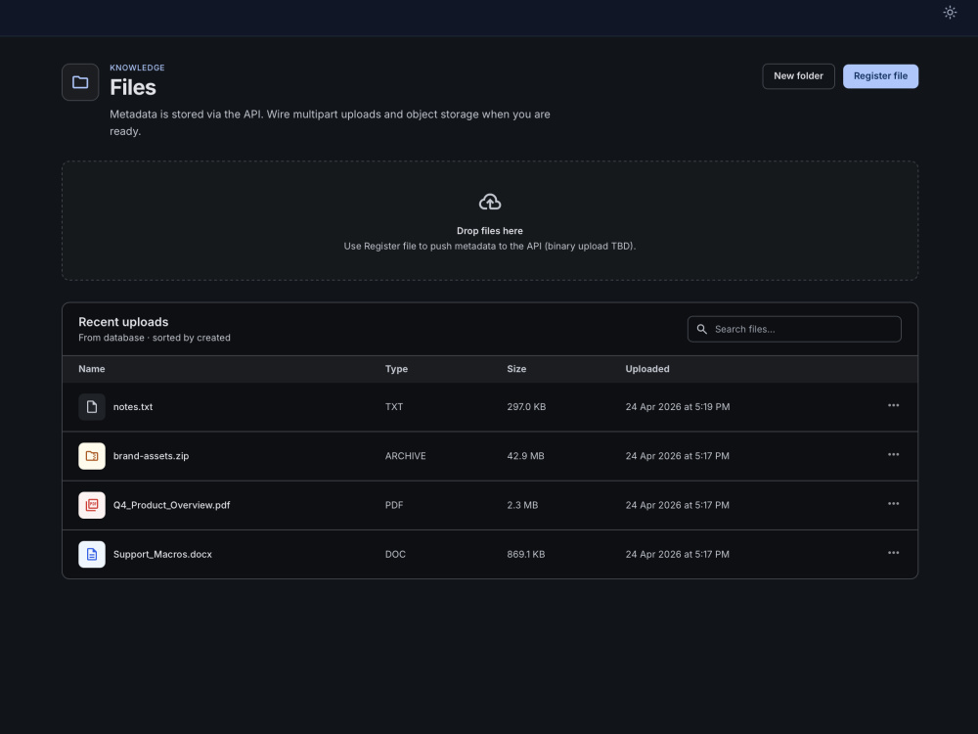Click the brand-assets.zip archive icon
Screen dimensions: 978x734
coord(92,456)
